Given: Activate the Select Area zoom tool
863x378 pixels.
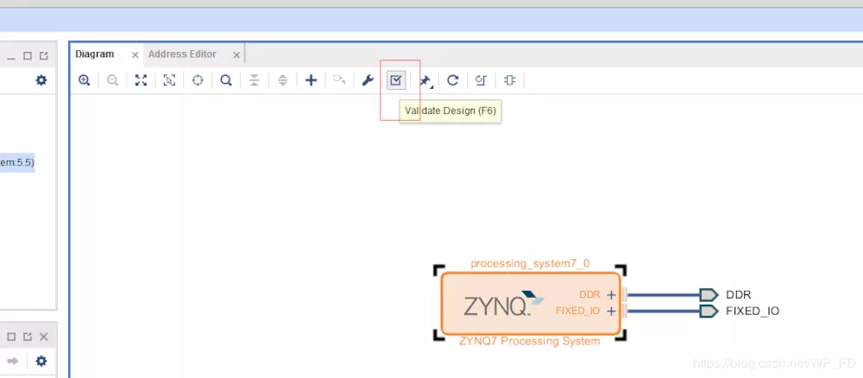Looking at the screenshot, I should (x=169, y=80).
